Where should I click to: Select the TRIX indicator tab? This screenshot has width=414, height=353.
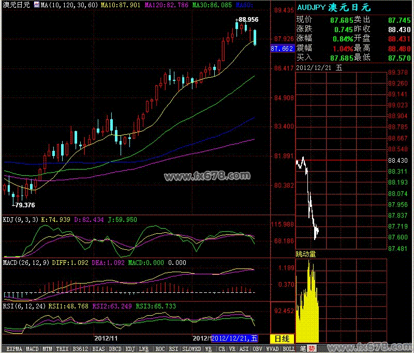(62, 349)
